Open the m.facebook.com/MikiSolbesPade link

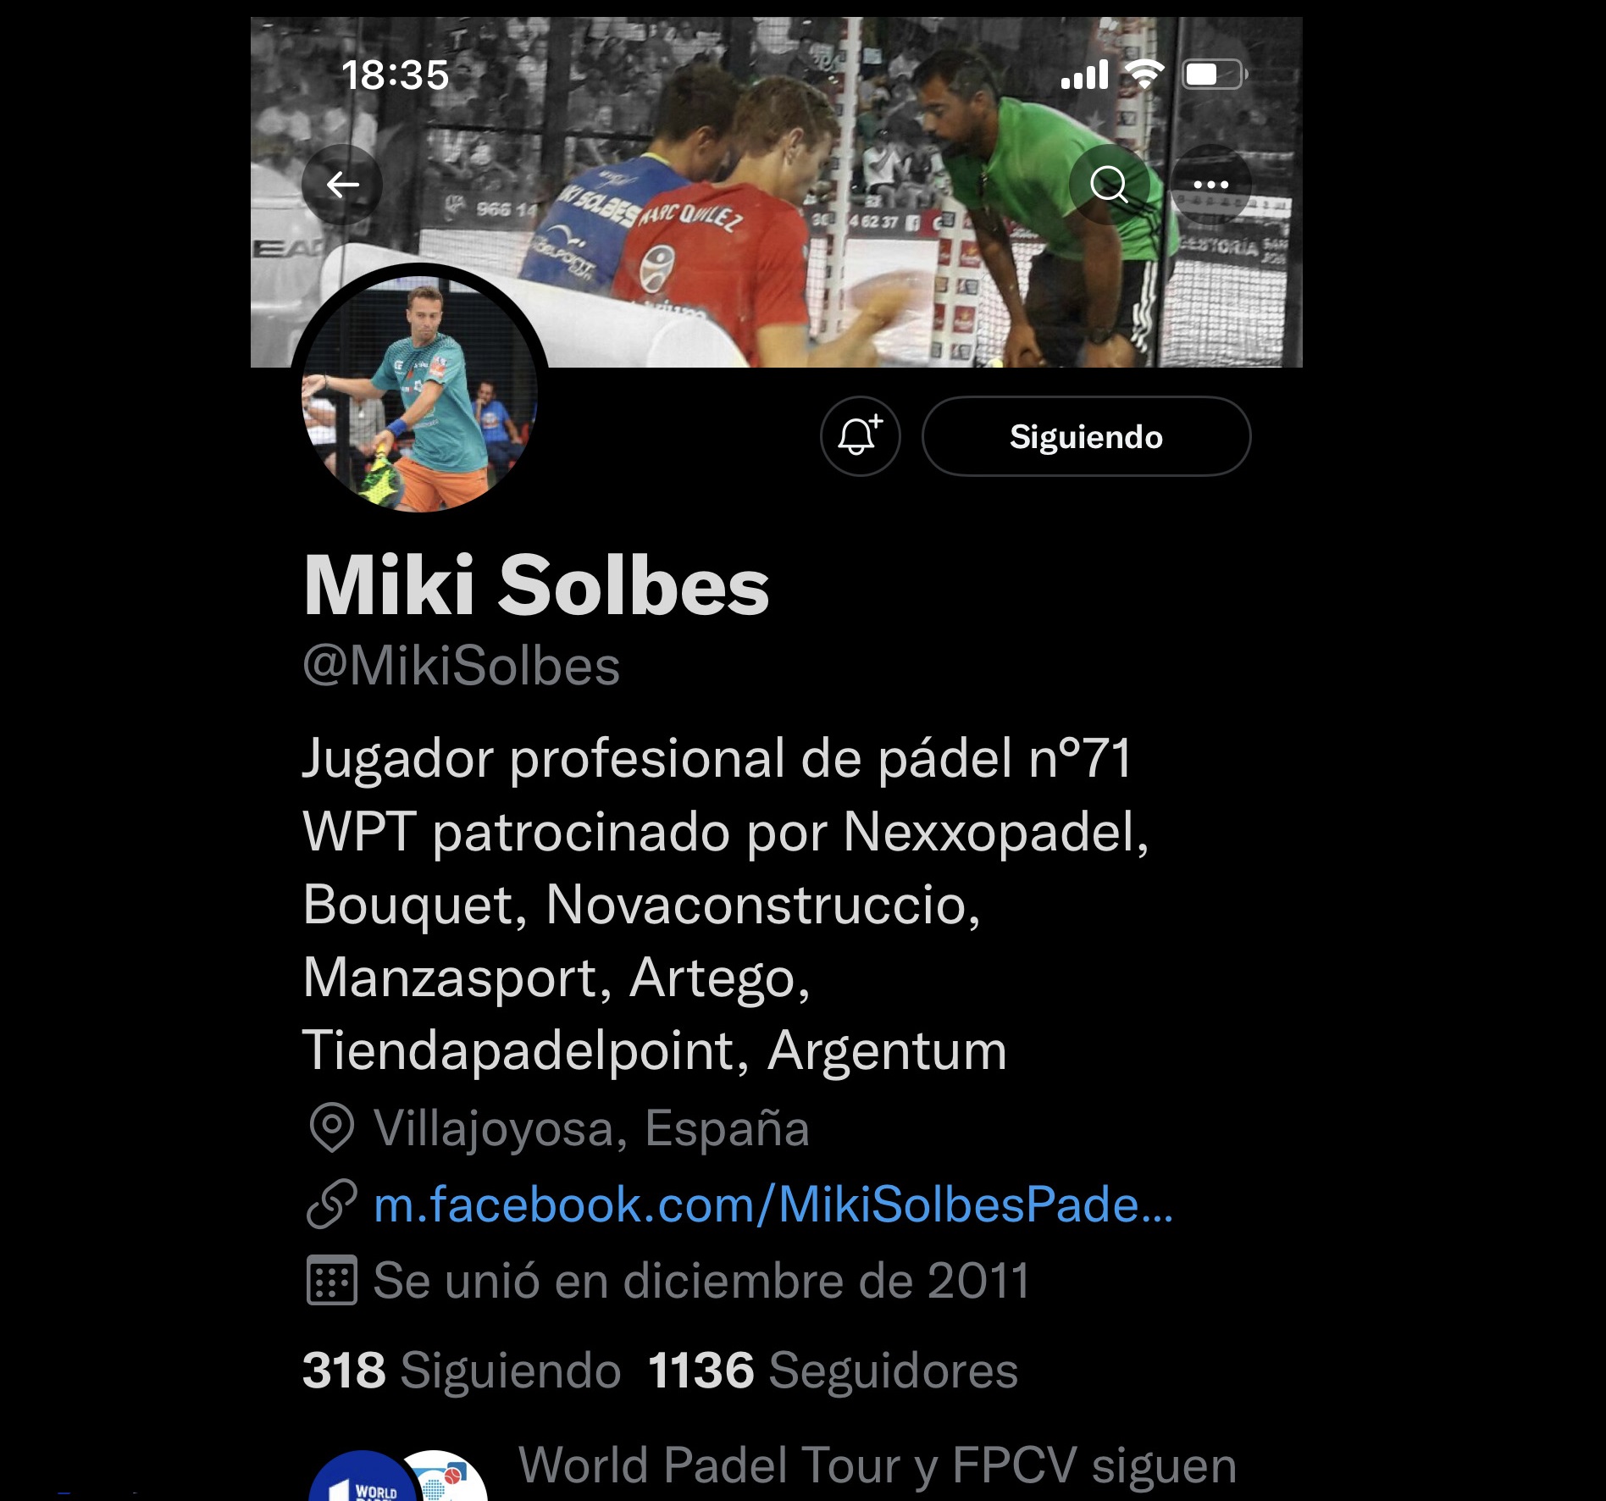773,1204
